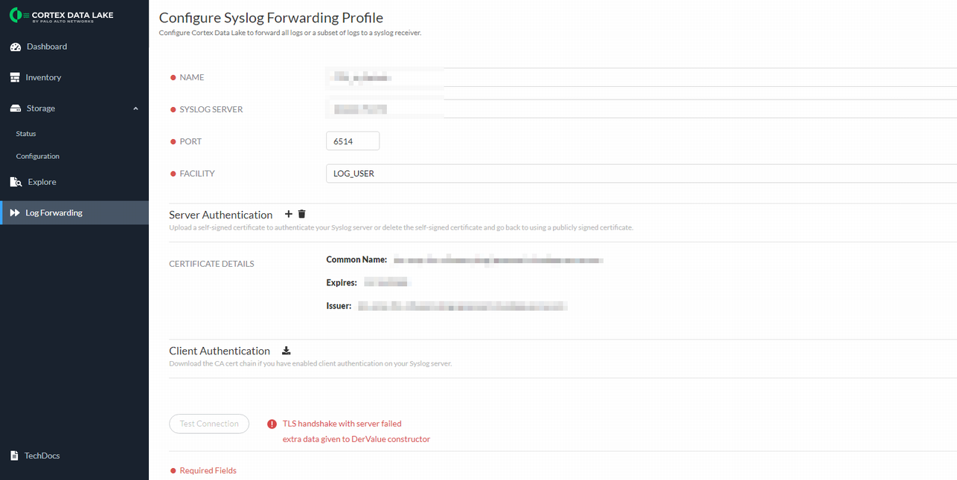Click the TechDocs document icon
957x480 pixels.
coord(15,455)
